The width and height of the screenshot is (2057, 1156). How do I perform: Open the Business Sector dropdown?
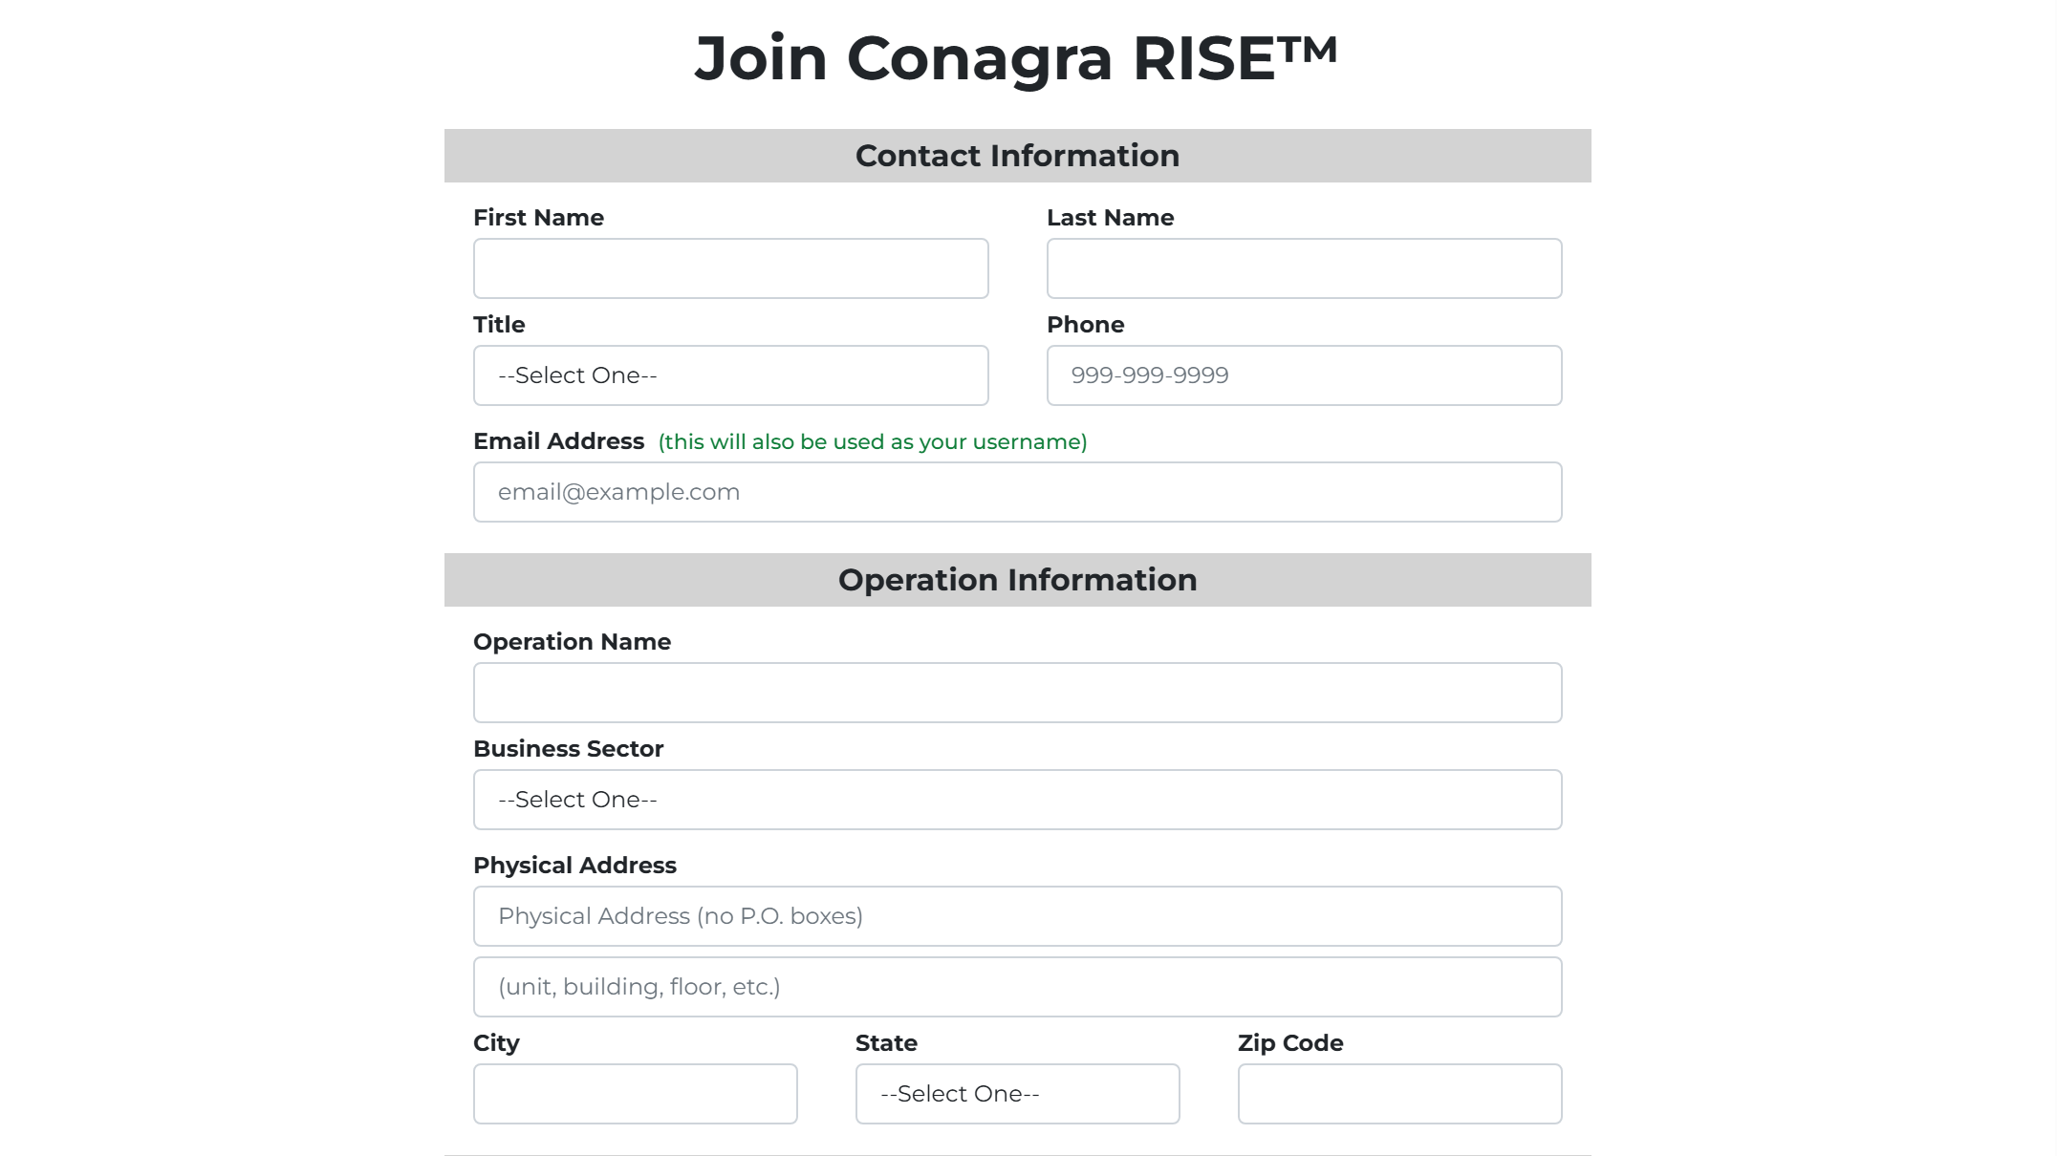coord(1017,799)
